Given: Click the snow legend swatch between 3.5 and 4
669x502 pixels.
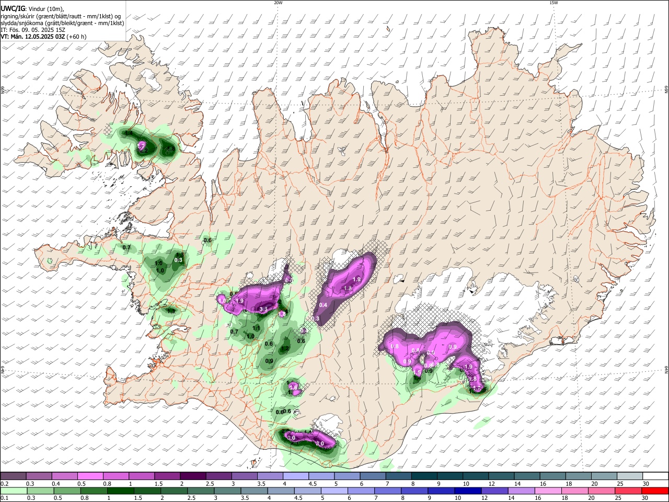Looking at the screenshot, I should coord(270,476).
